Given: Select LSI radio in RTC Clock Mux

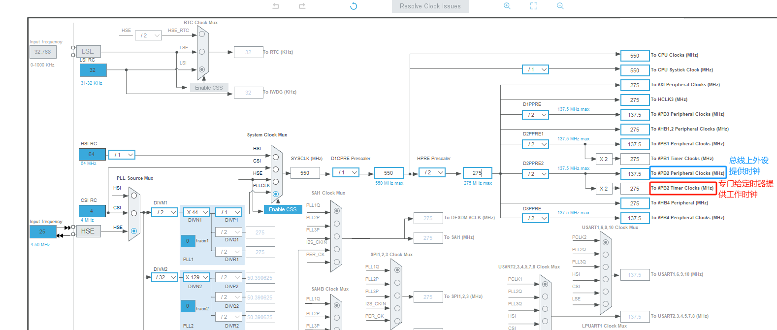Looking at the screenshot, I should tap(201, 69).
